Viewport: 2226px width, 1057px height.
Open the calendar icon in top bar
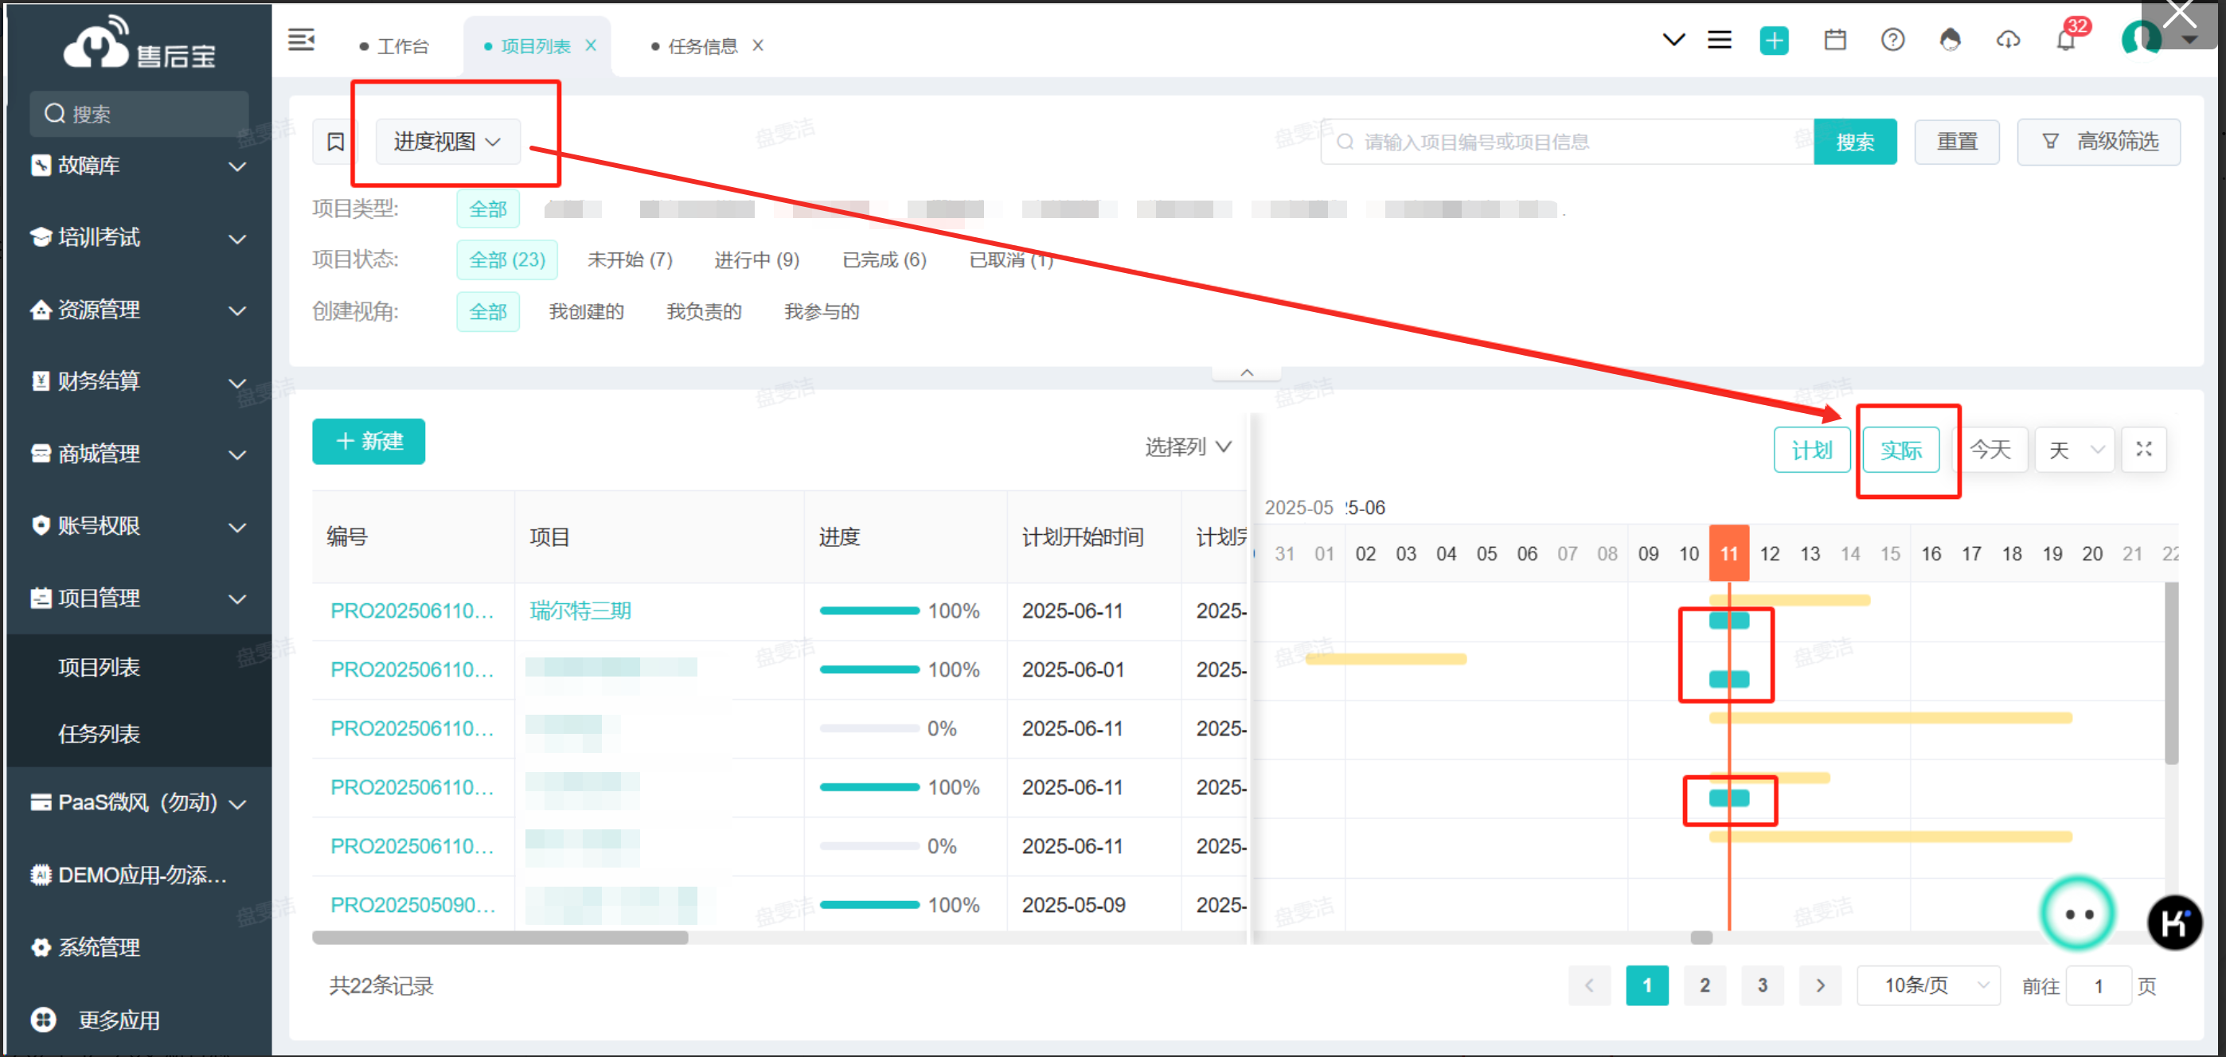[x=1834, y=40]
